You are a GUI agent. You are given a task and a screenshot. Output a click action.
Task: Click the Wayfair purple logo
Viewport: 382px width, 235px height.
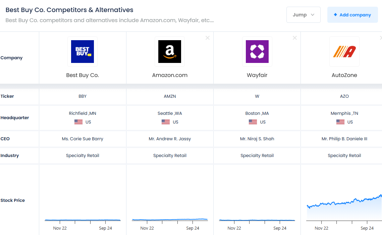(x=257, y=52)
